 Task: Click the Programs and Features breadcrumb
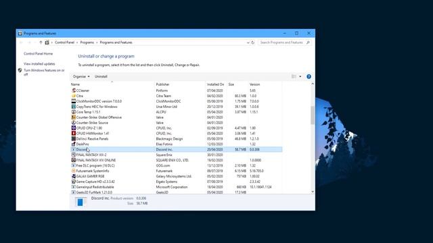point(116,43)
